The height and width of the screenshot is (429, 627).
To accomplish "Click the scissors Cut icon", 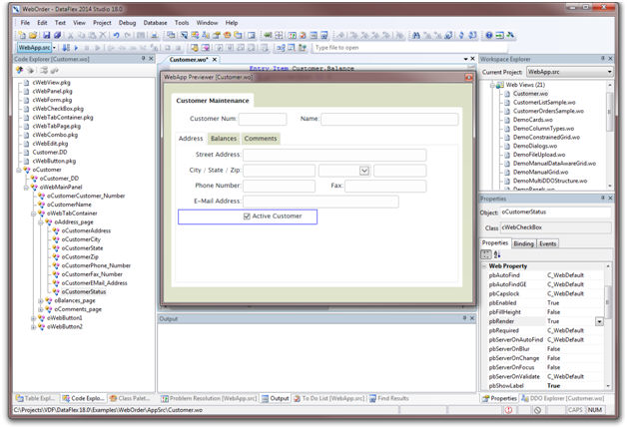I will click(70, 35).
